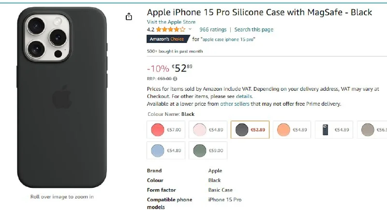Click the share icon beside the product image

pos(129,17)
